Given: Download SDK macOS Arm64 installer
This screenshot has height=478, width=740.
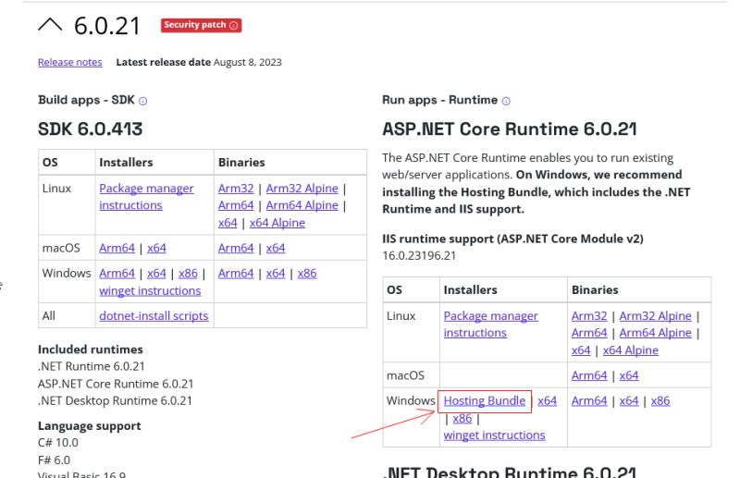Looking at the screenshot, I should tap(117, 248).
